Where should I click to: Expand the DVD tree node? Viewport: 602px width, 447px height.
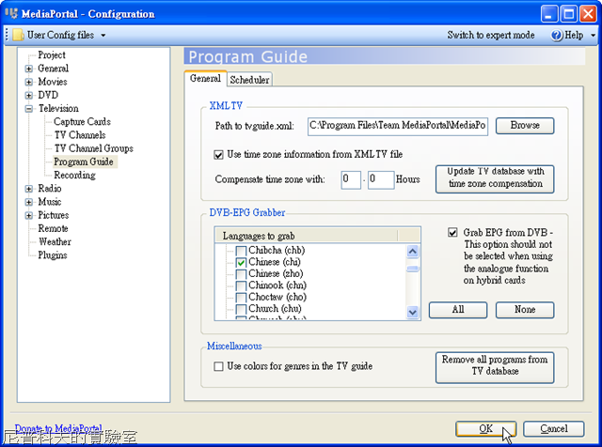pos(29,96)
